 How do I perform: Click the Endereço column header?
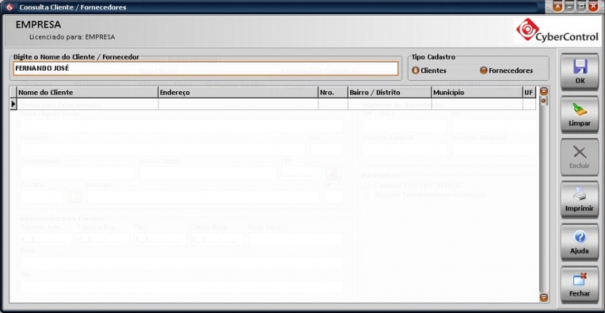(238, 93)
